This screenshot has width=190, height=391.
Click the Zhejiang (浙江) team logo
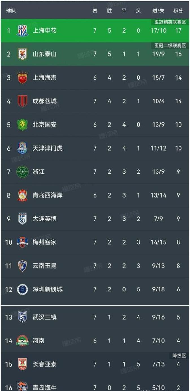coord(23,172)
